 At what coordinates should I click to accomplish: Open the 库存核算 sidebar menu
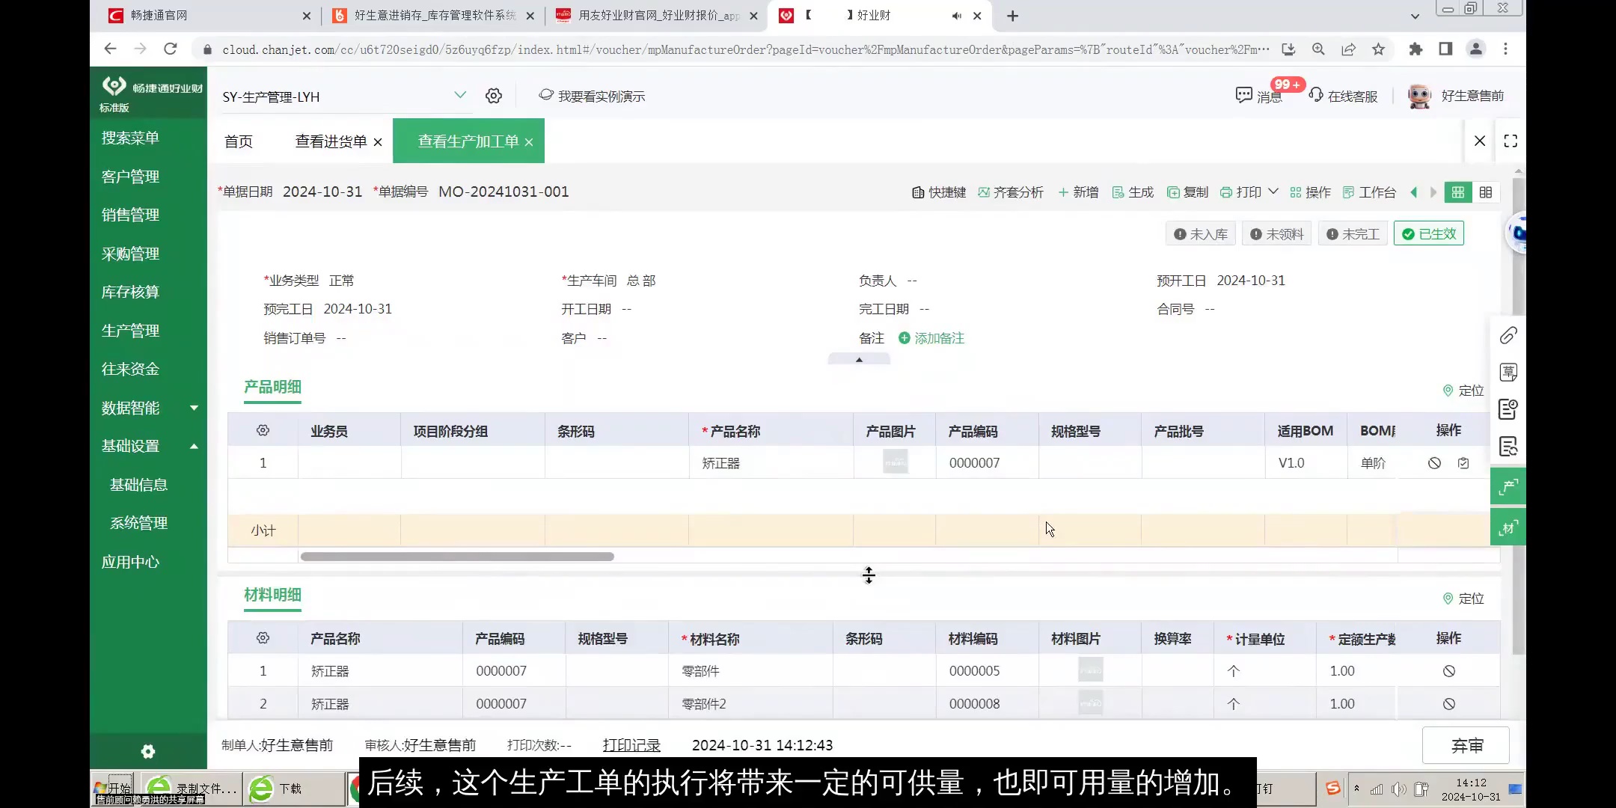(x=129, y=292)
